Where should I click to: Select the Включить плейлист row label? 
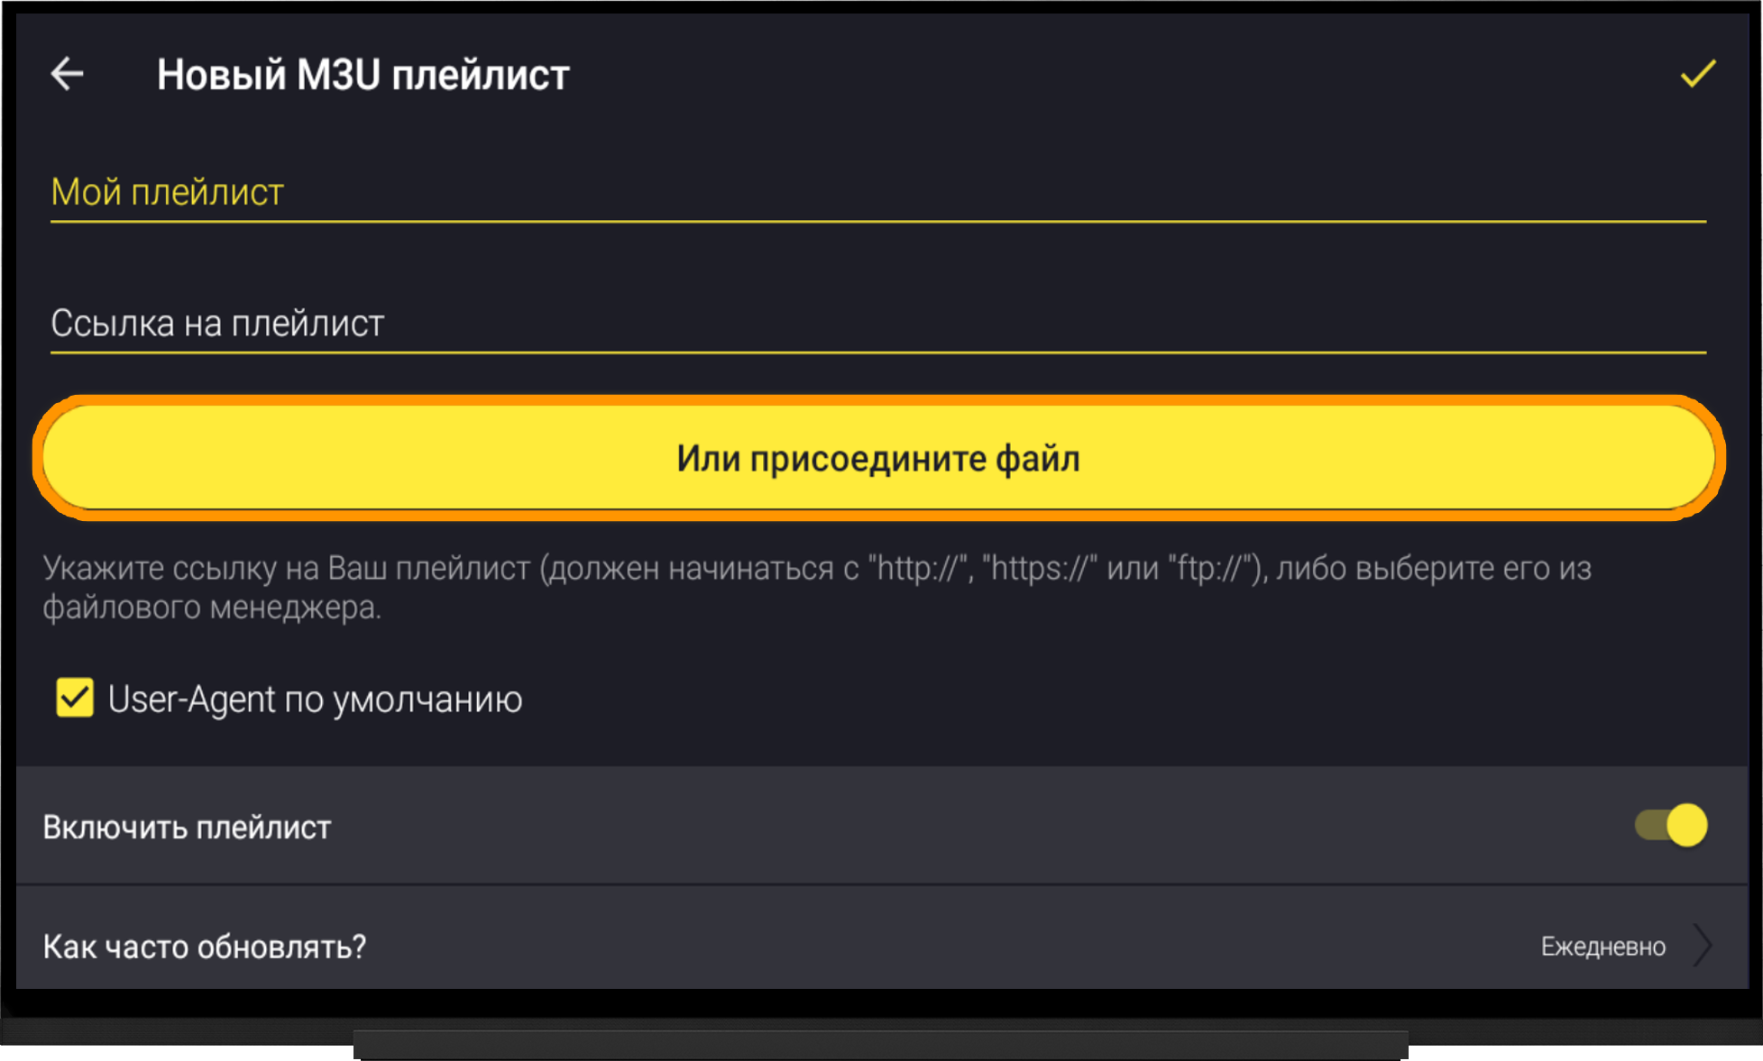(187, 827)
